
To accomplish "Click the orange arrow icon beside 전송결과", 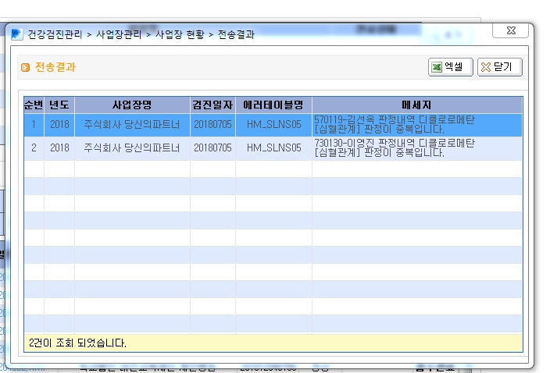I will click(25, 67).
